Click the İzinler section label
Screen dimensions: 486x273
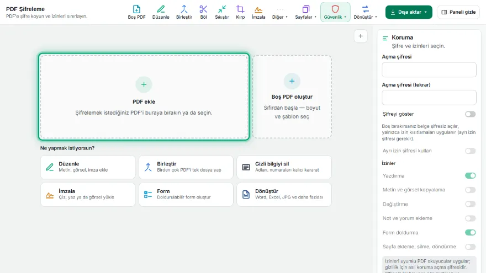[389, 163]
